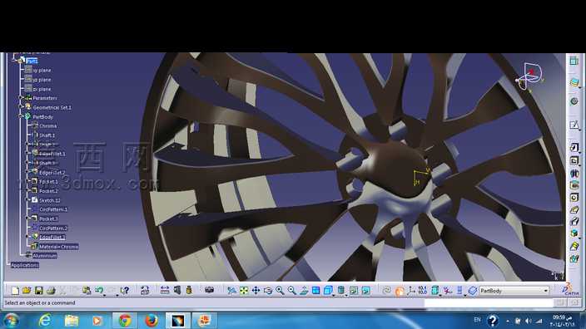Image resolution: width=586 pixels, height=329 pixels.
Task: Click the Quick Print icon
Action: [x=51, y=291]
